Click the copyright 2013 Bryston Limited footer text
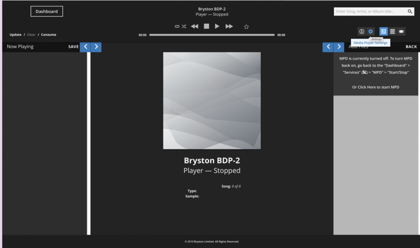Image resolution: width=420 pixels, height=248 pixels. click(x=212, y=241)
